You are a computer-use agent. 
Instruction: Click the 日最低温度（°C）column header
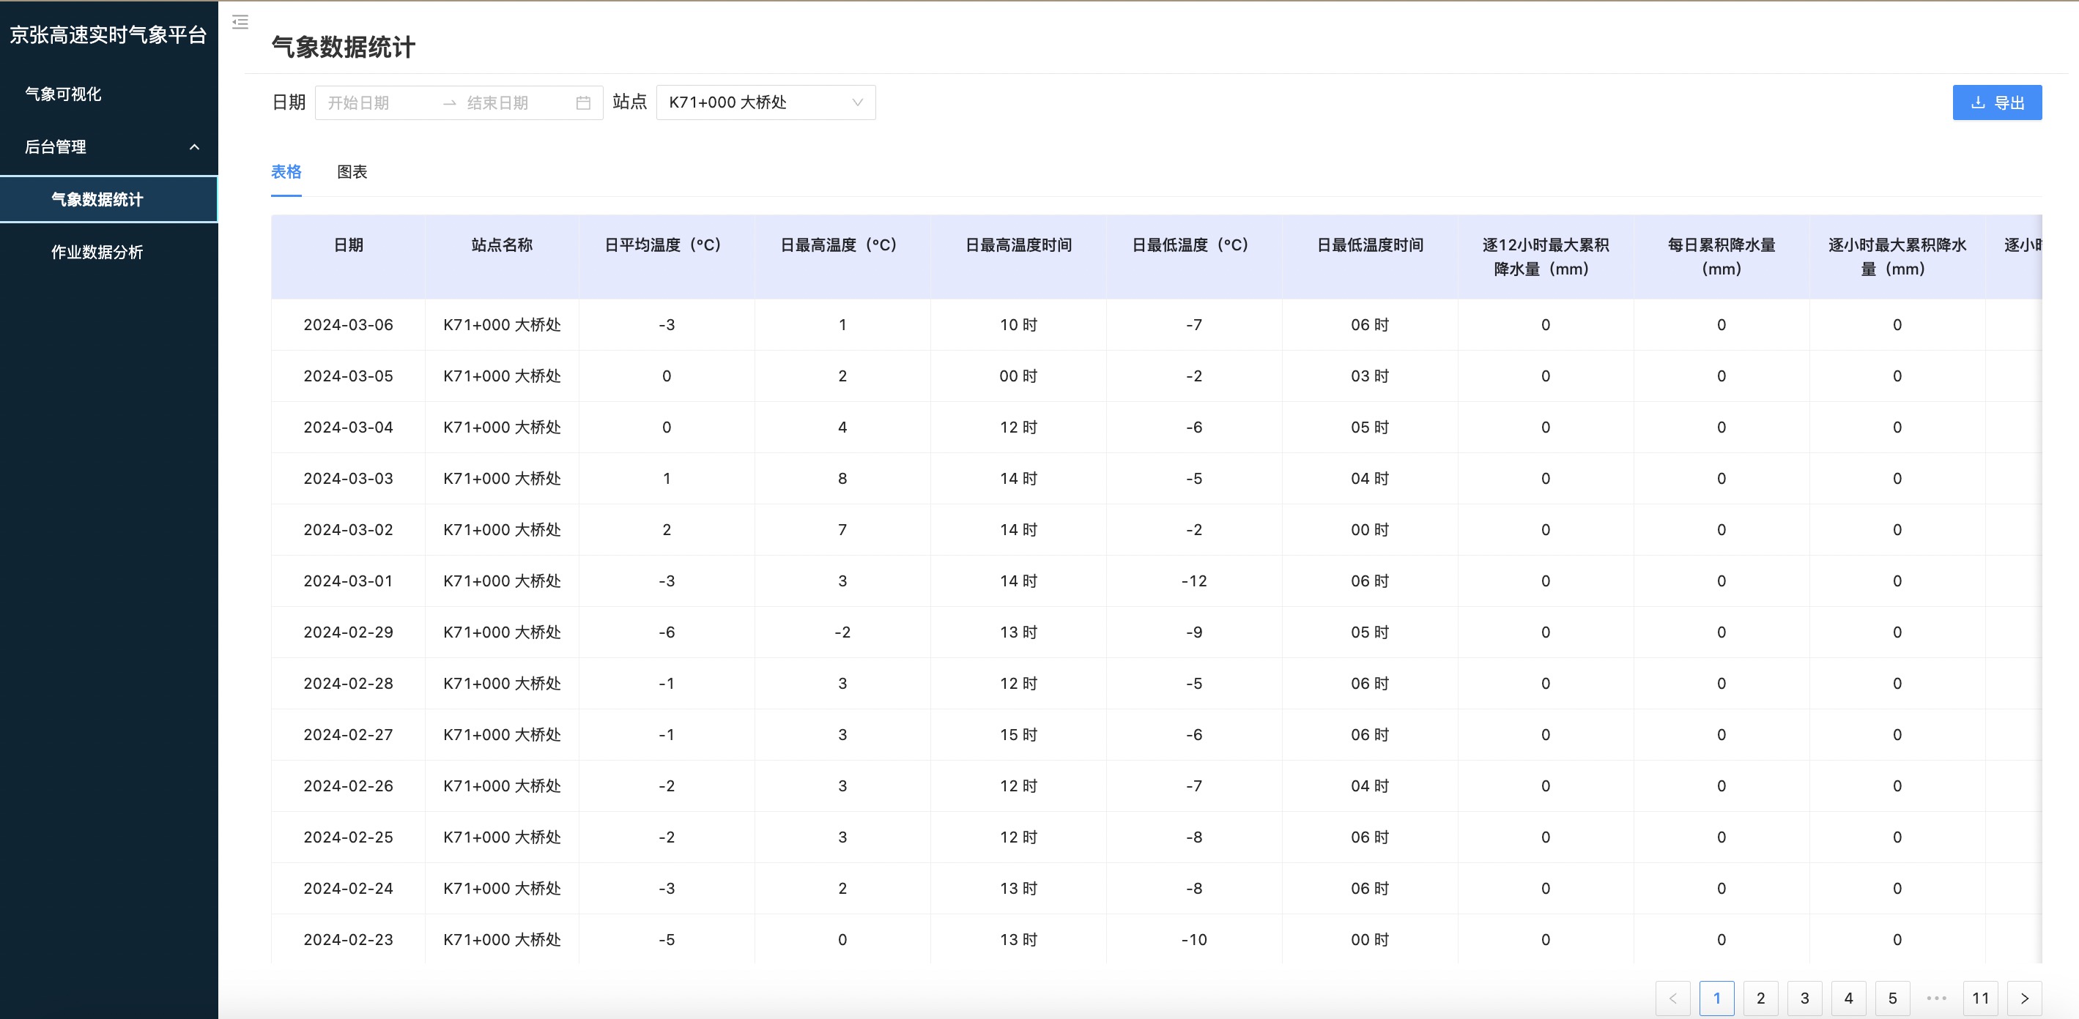[1195, 256]
